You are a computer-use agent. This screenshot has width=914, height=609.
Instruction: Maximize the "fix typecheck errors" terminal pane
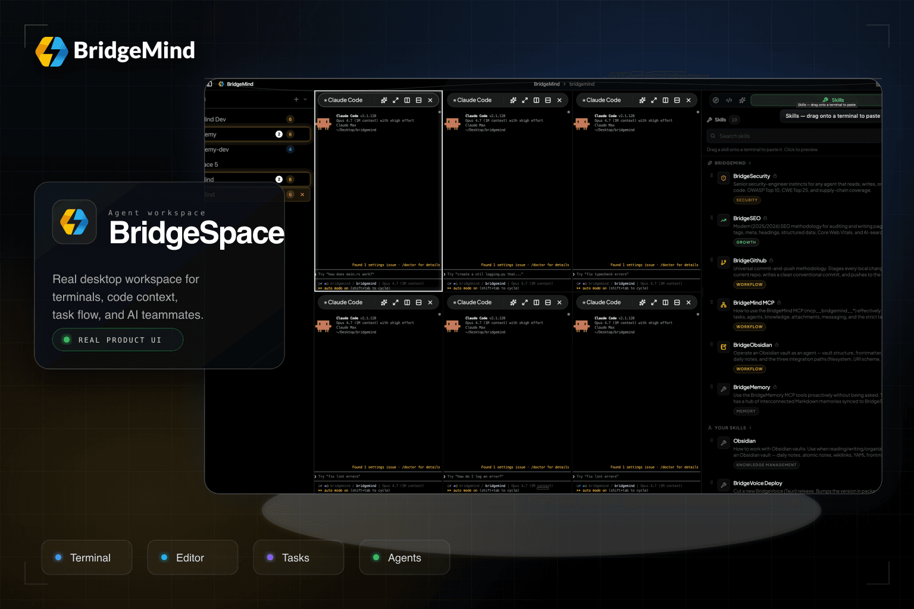pos(654,101)
